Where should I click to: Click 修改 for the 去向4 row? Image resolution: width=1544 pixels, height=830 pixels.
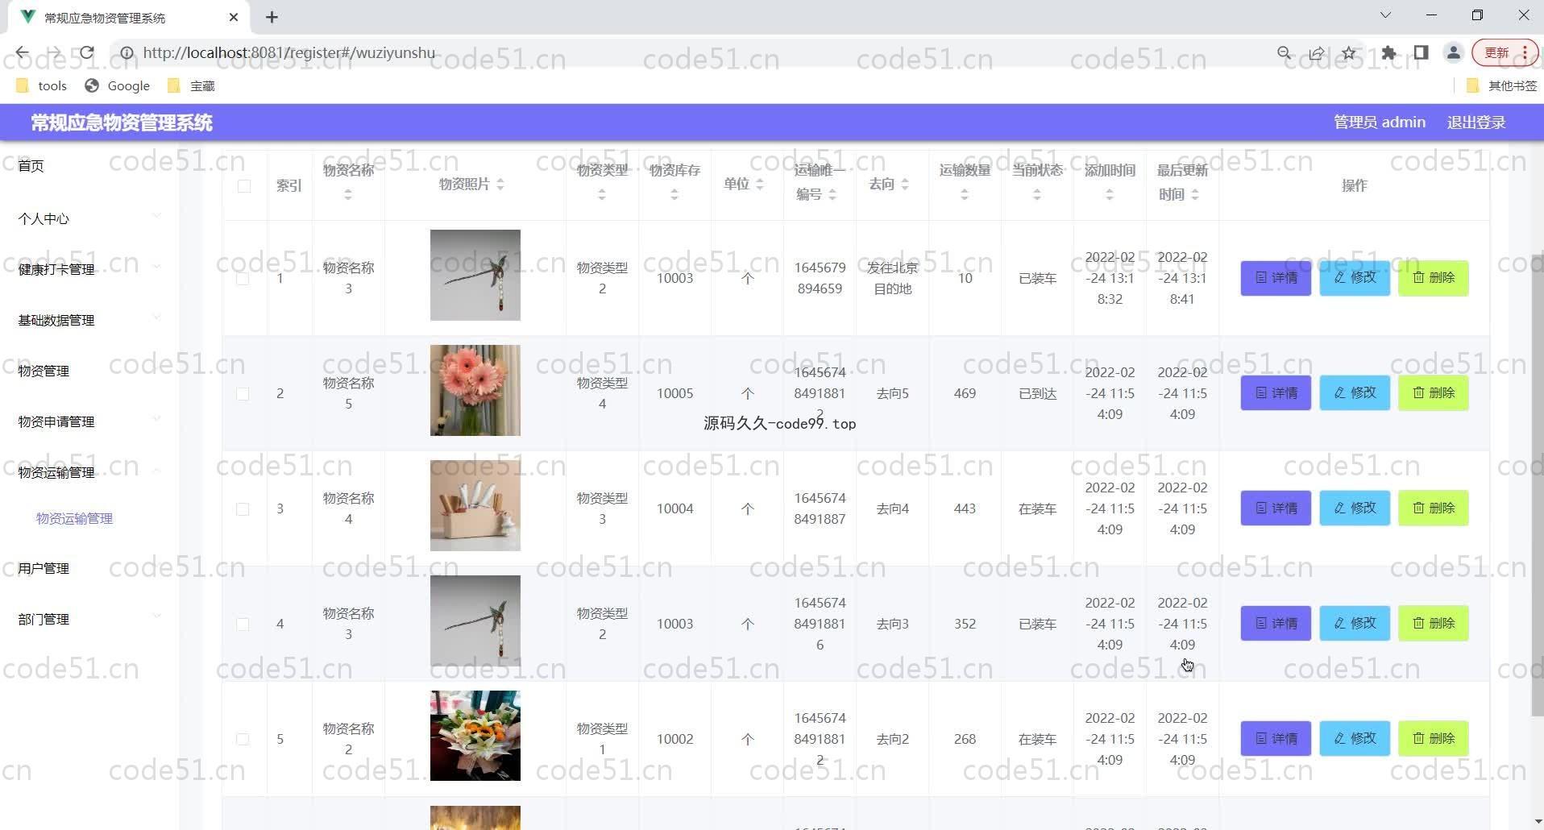tap(1355, 508)
